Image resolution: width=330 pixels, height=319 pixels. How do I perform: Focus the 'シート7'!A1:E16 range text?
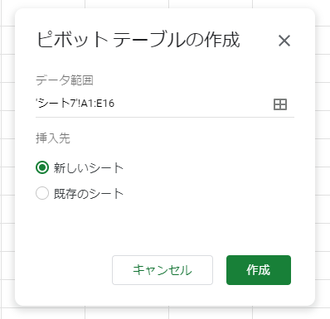pyautogui.click(x=75, y=104)
